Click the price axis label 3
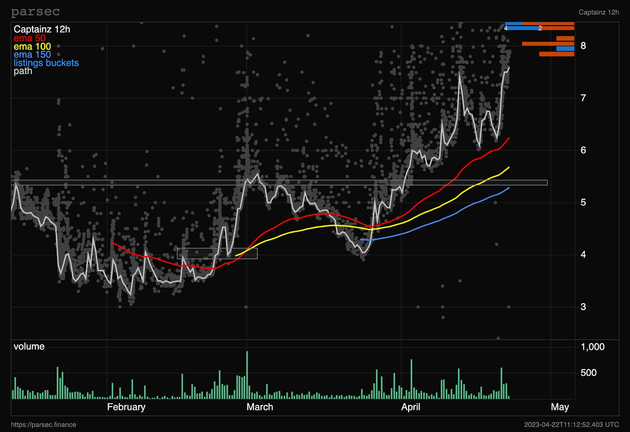630x432 pixels. (583, 307)
